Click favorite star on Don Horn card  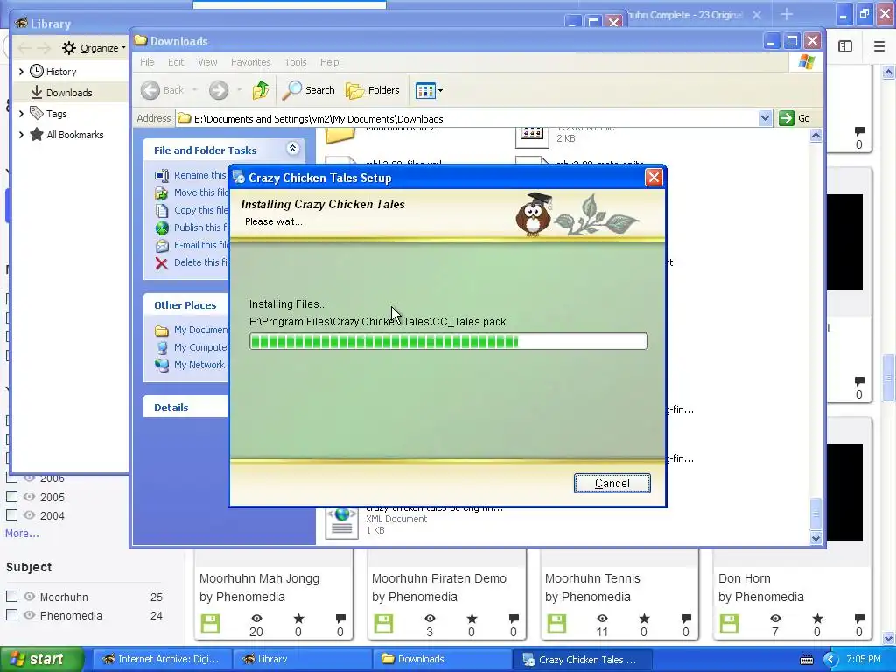click(x=817, y=619)
